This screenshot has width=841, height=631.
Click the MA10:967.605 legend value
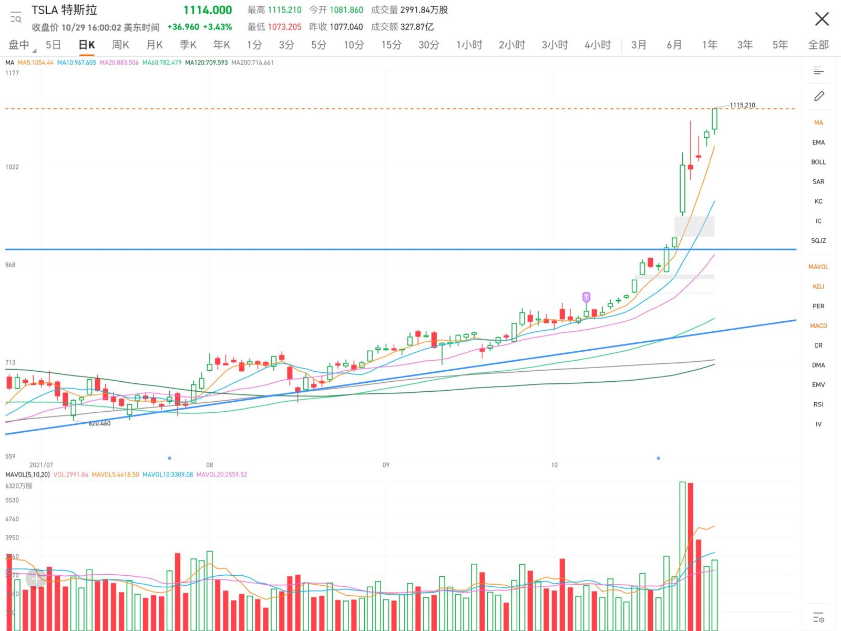pos(77,63)
